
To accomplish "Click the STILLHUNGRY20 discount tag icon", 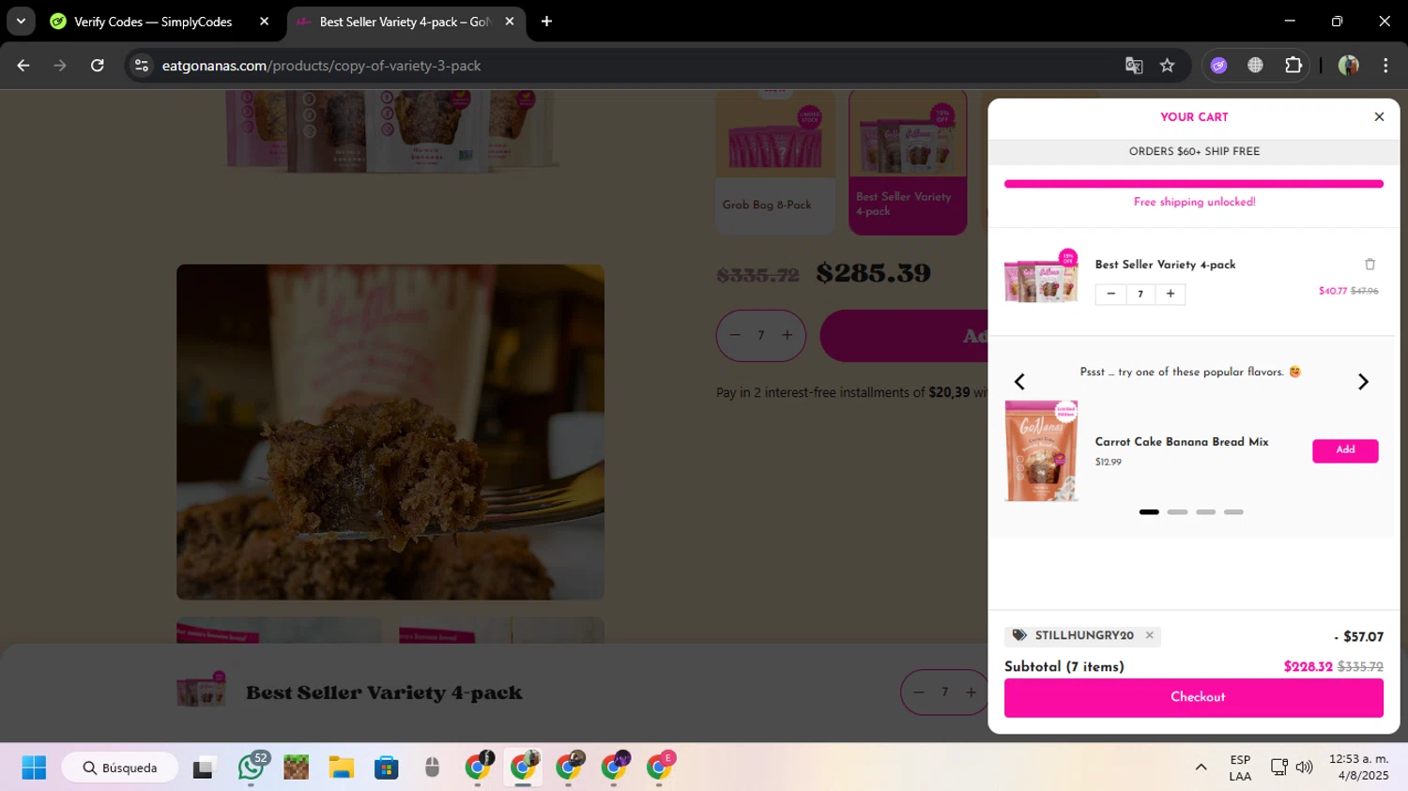I will tap(1019, 635).
